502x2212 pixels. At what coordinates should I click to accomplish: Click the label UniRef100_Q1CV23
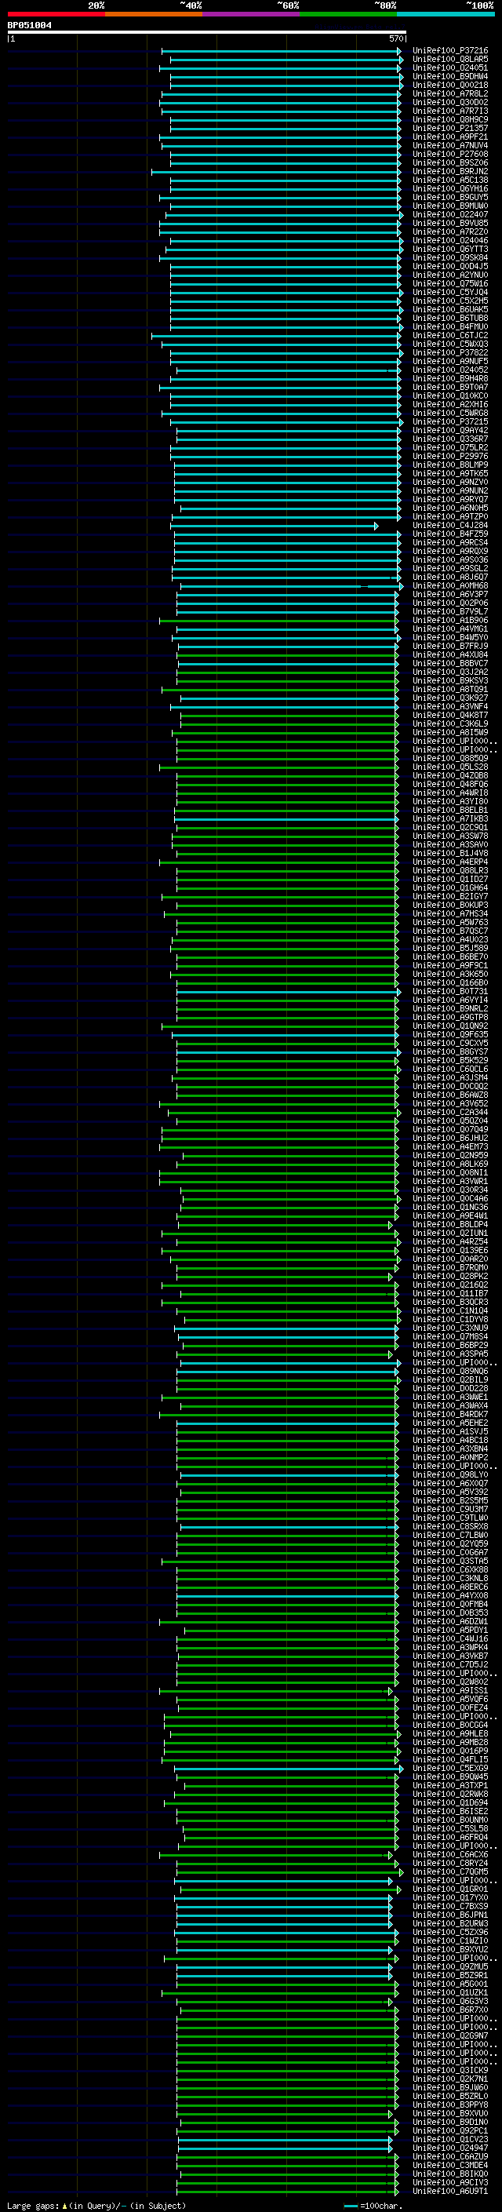pyautogui.click(x=450, y=2139)
